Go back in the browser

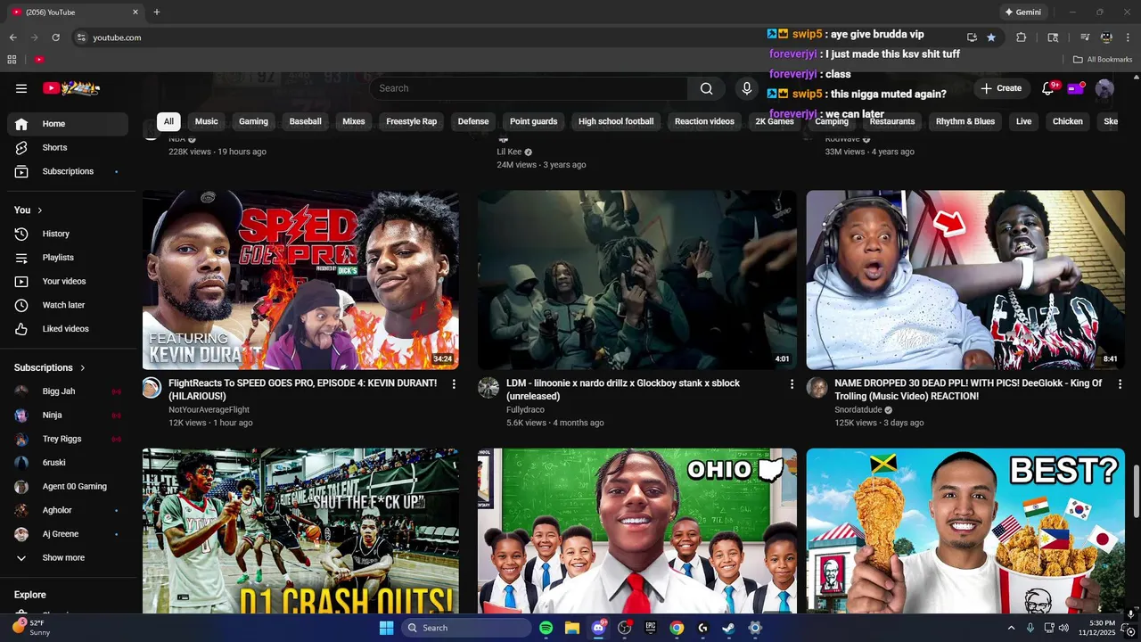12,37
